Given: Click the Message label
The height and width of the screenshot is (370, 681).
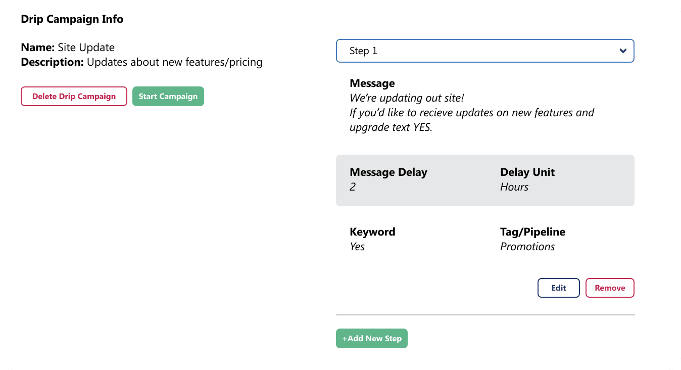Looking at the screenshot, I should coord(372,83).
